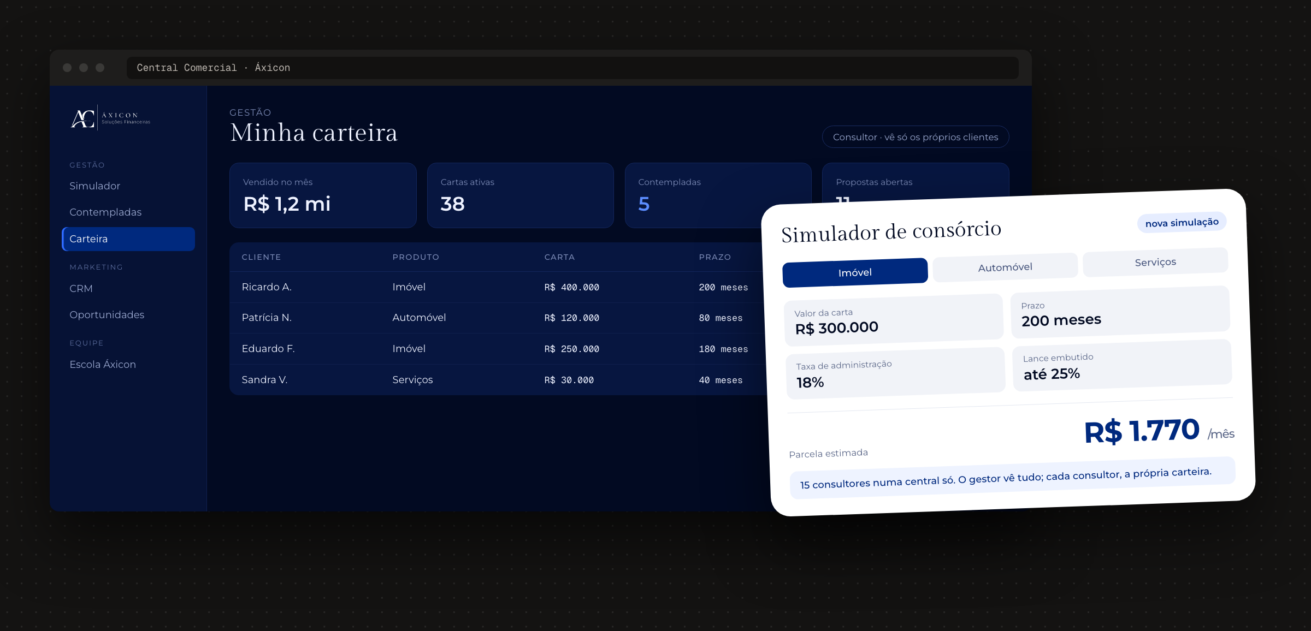Go to Oportunidades in the sidebar
The height and width of the screenshot is (631, 1311).
107,315
